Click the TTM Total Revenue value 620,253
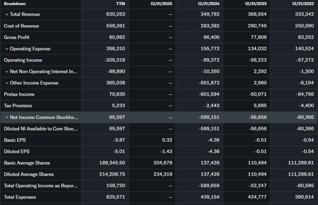This screenshot has height=205, width=318. pyautogui.click(x=116, y=15)
